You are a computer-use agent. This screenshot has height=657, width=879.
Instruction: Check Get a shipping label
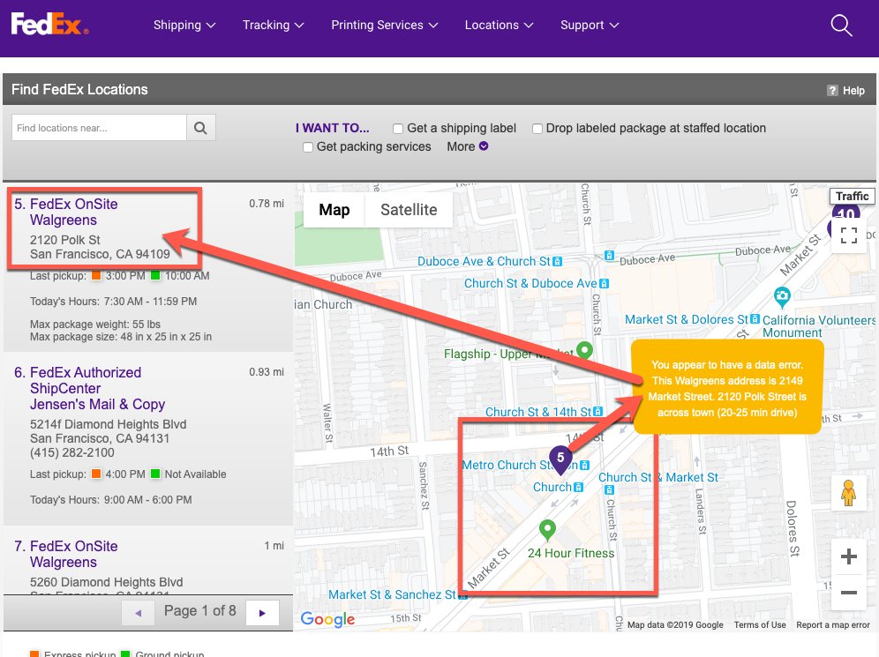398,129
